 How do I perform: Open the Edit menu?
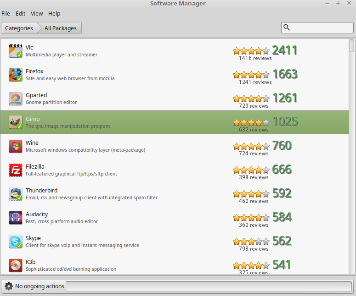(x=20, y=14)
